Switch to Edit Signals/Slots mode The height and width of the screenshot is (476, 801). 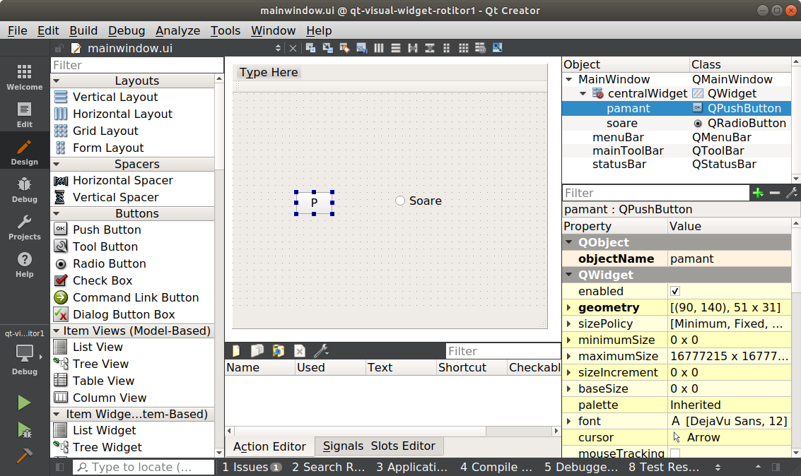pos(327,47)
